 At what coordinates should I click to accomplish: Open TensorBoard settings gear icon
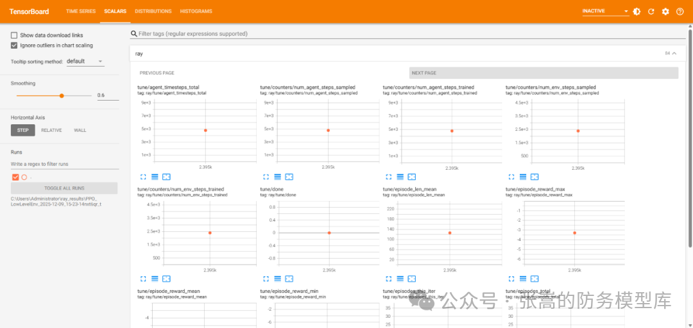coord(665,12)
